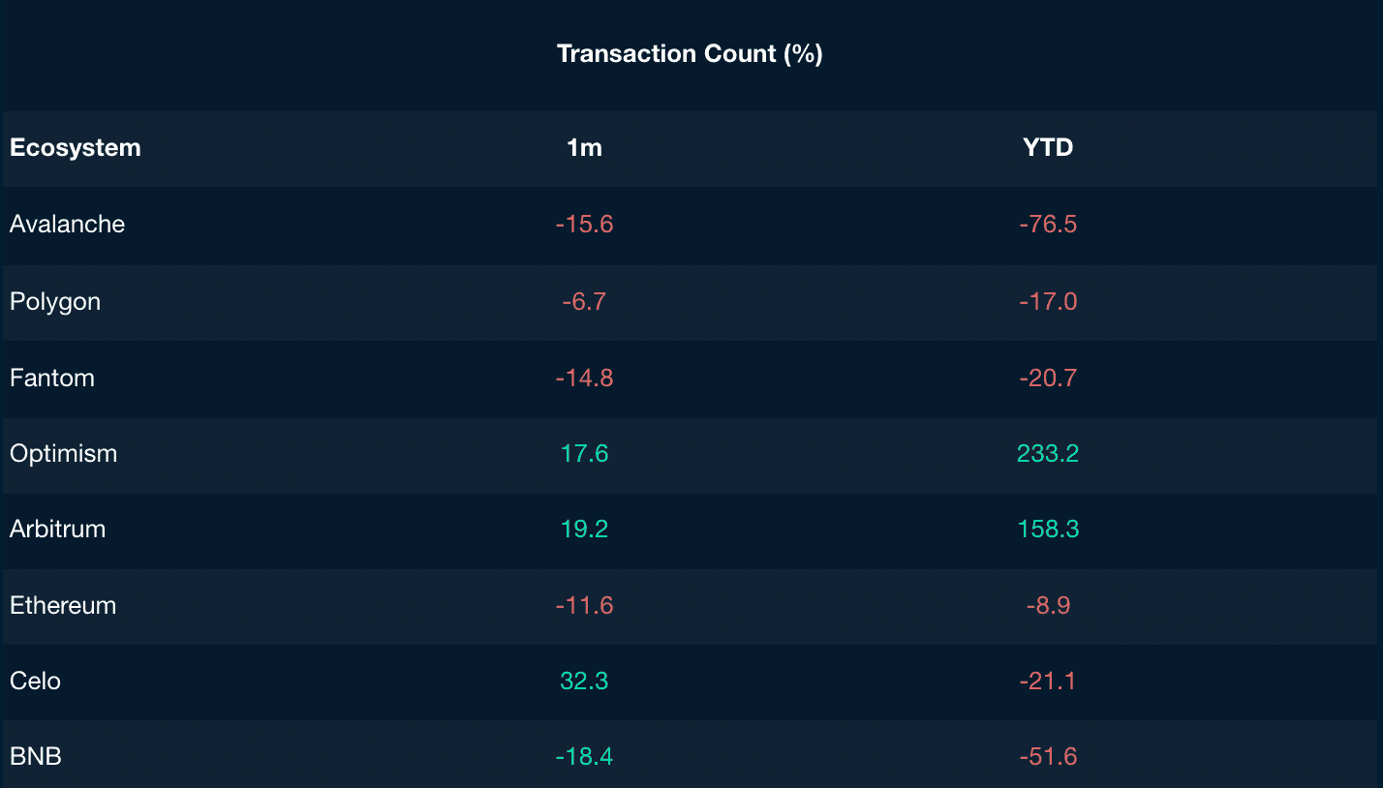Click the Transaction Count (%) title

[690, 53]
